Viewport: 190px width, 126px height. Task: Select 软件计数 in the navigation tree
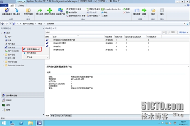point(11,58)
